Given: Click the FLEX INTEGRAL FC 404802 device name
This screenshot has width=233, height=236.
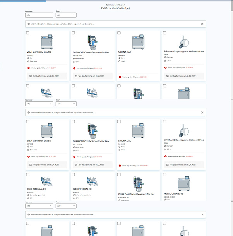Looking at the screenshot, I should 82,189.
